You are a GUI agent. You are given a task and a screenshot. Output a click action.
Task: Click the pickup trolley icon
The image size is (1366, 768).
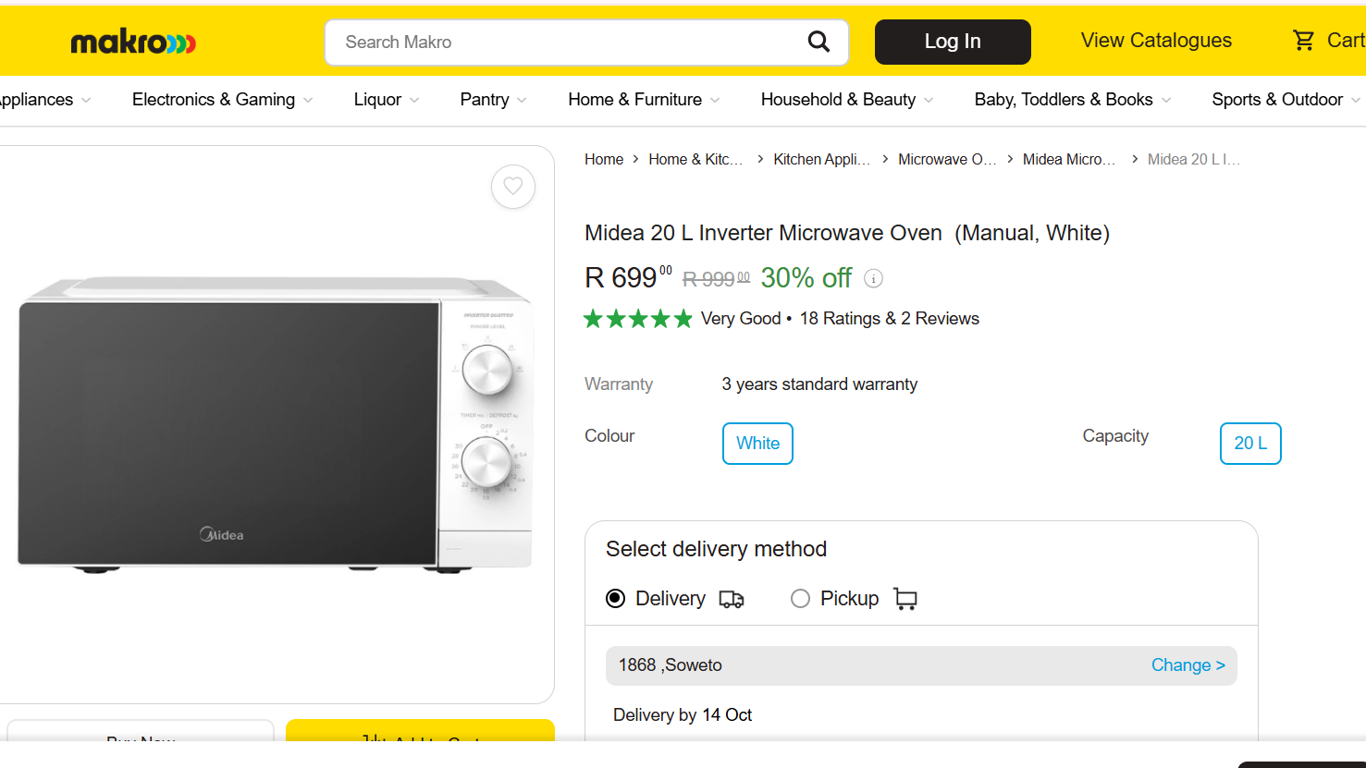905,600
